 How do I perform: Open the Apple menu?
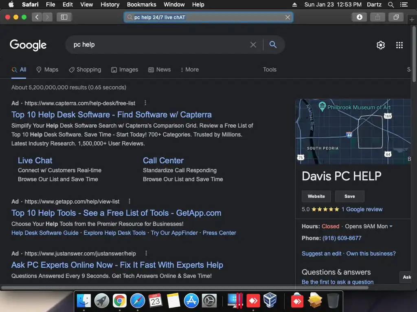11,4
